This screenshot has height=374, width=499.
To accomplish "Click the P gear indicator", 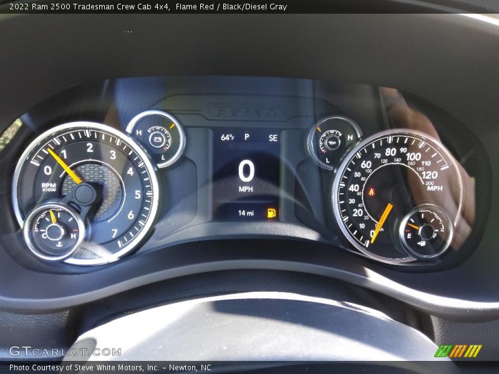I will point(246,137).
